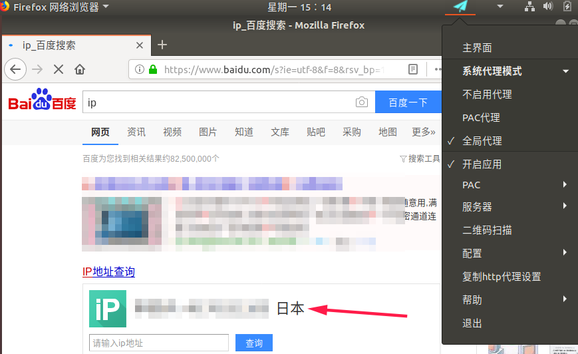
Task: Select 不启用代理 to disable proxy
Action: [x=486, y=94]
